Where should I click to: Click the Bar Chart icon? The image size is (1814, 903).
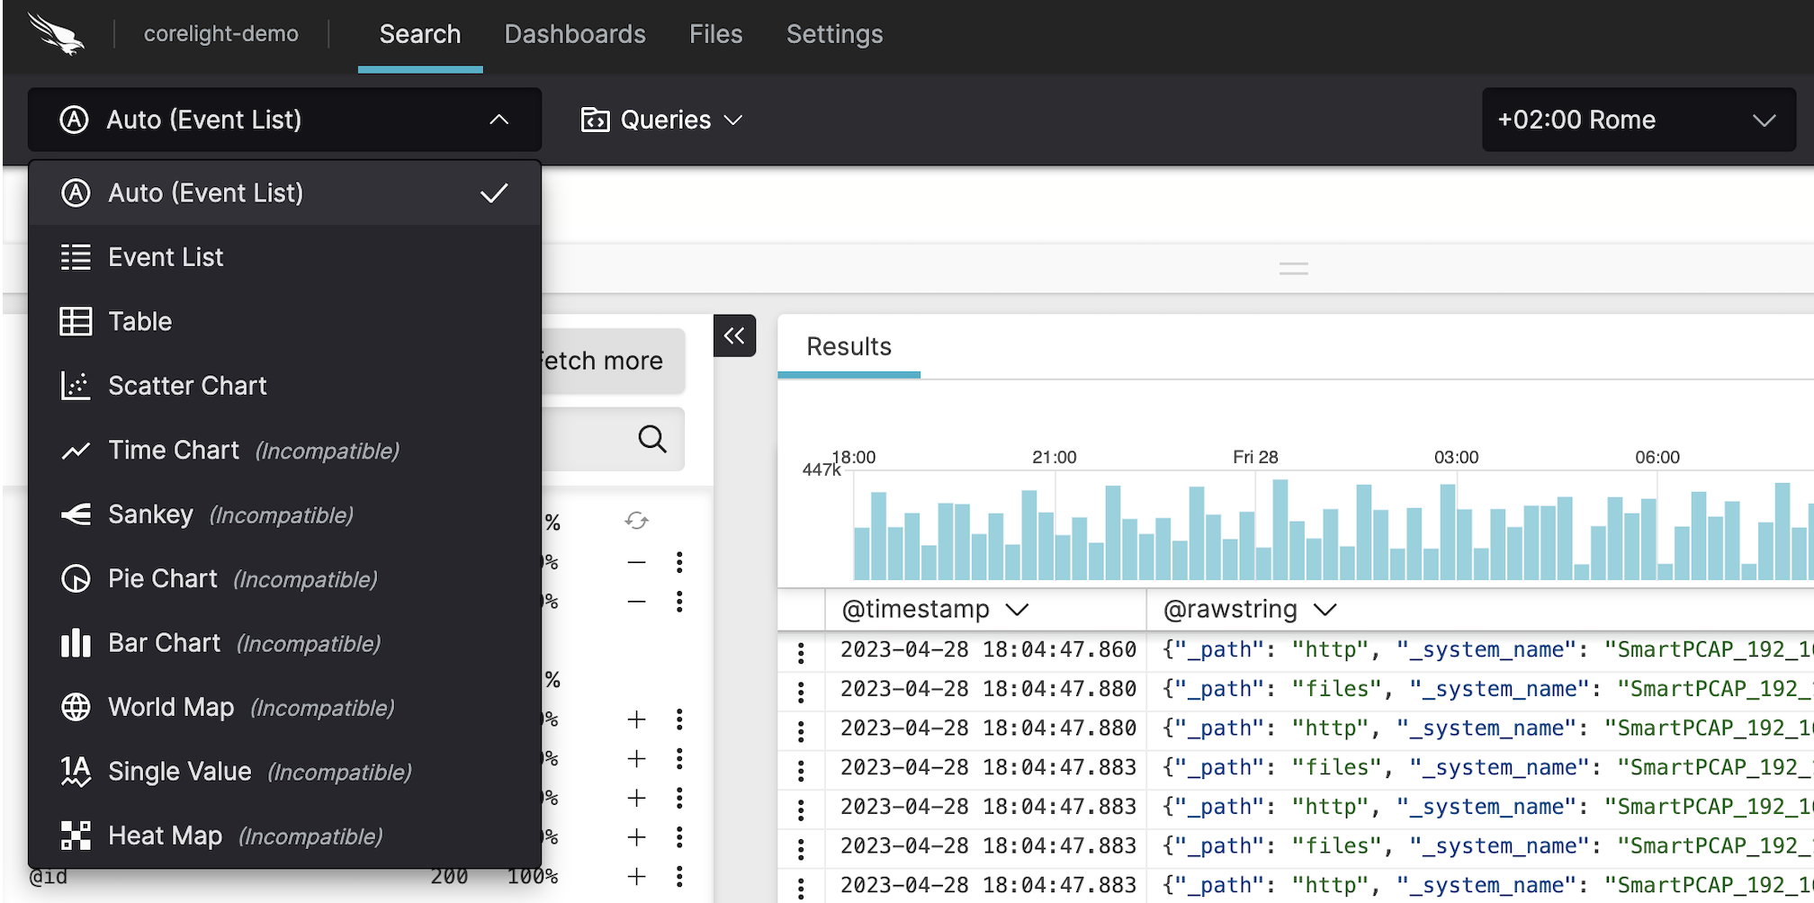coord(76,642)
